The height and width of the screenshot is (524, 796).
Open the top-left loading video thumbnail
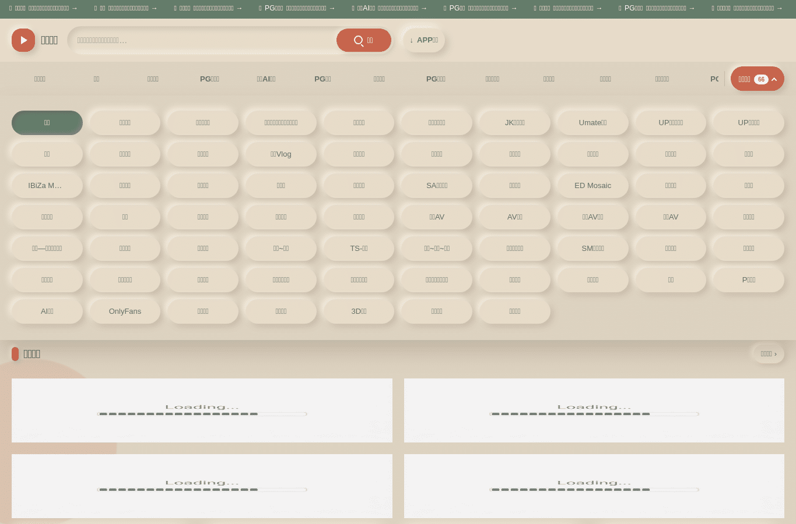pos(202,410)
